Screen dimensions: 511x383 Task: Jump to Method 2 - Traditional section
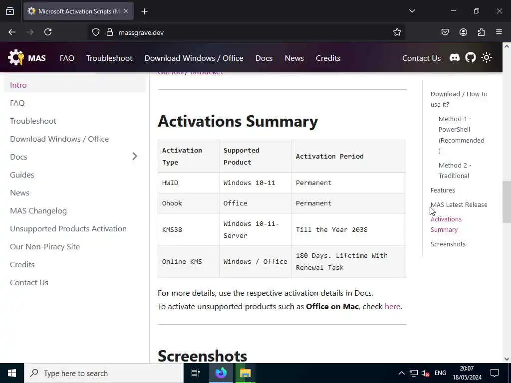[x=455, y=171]
